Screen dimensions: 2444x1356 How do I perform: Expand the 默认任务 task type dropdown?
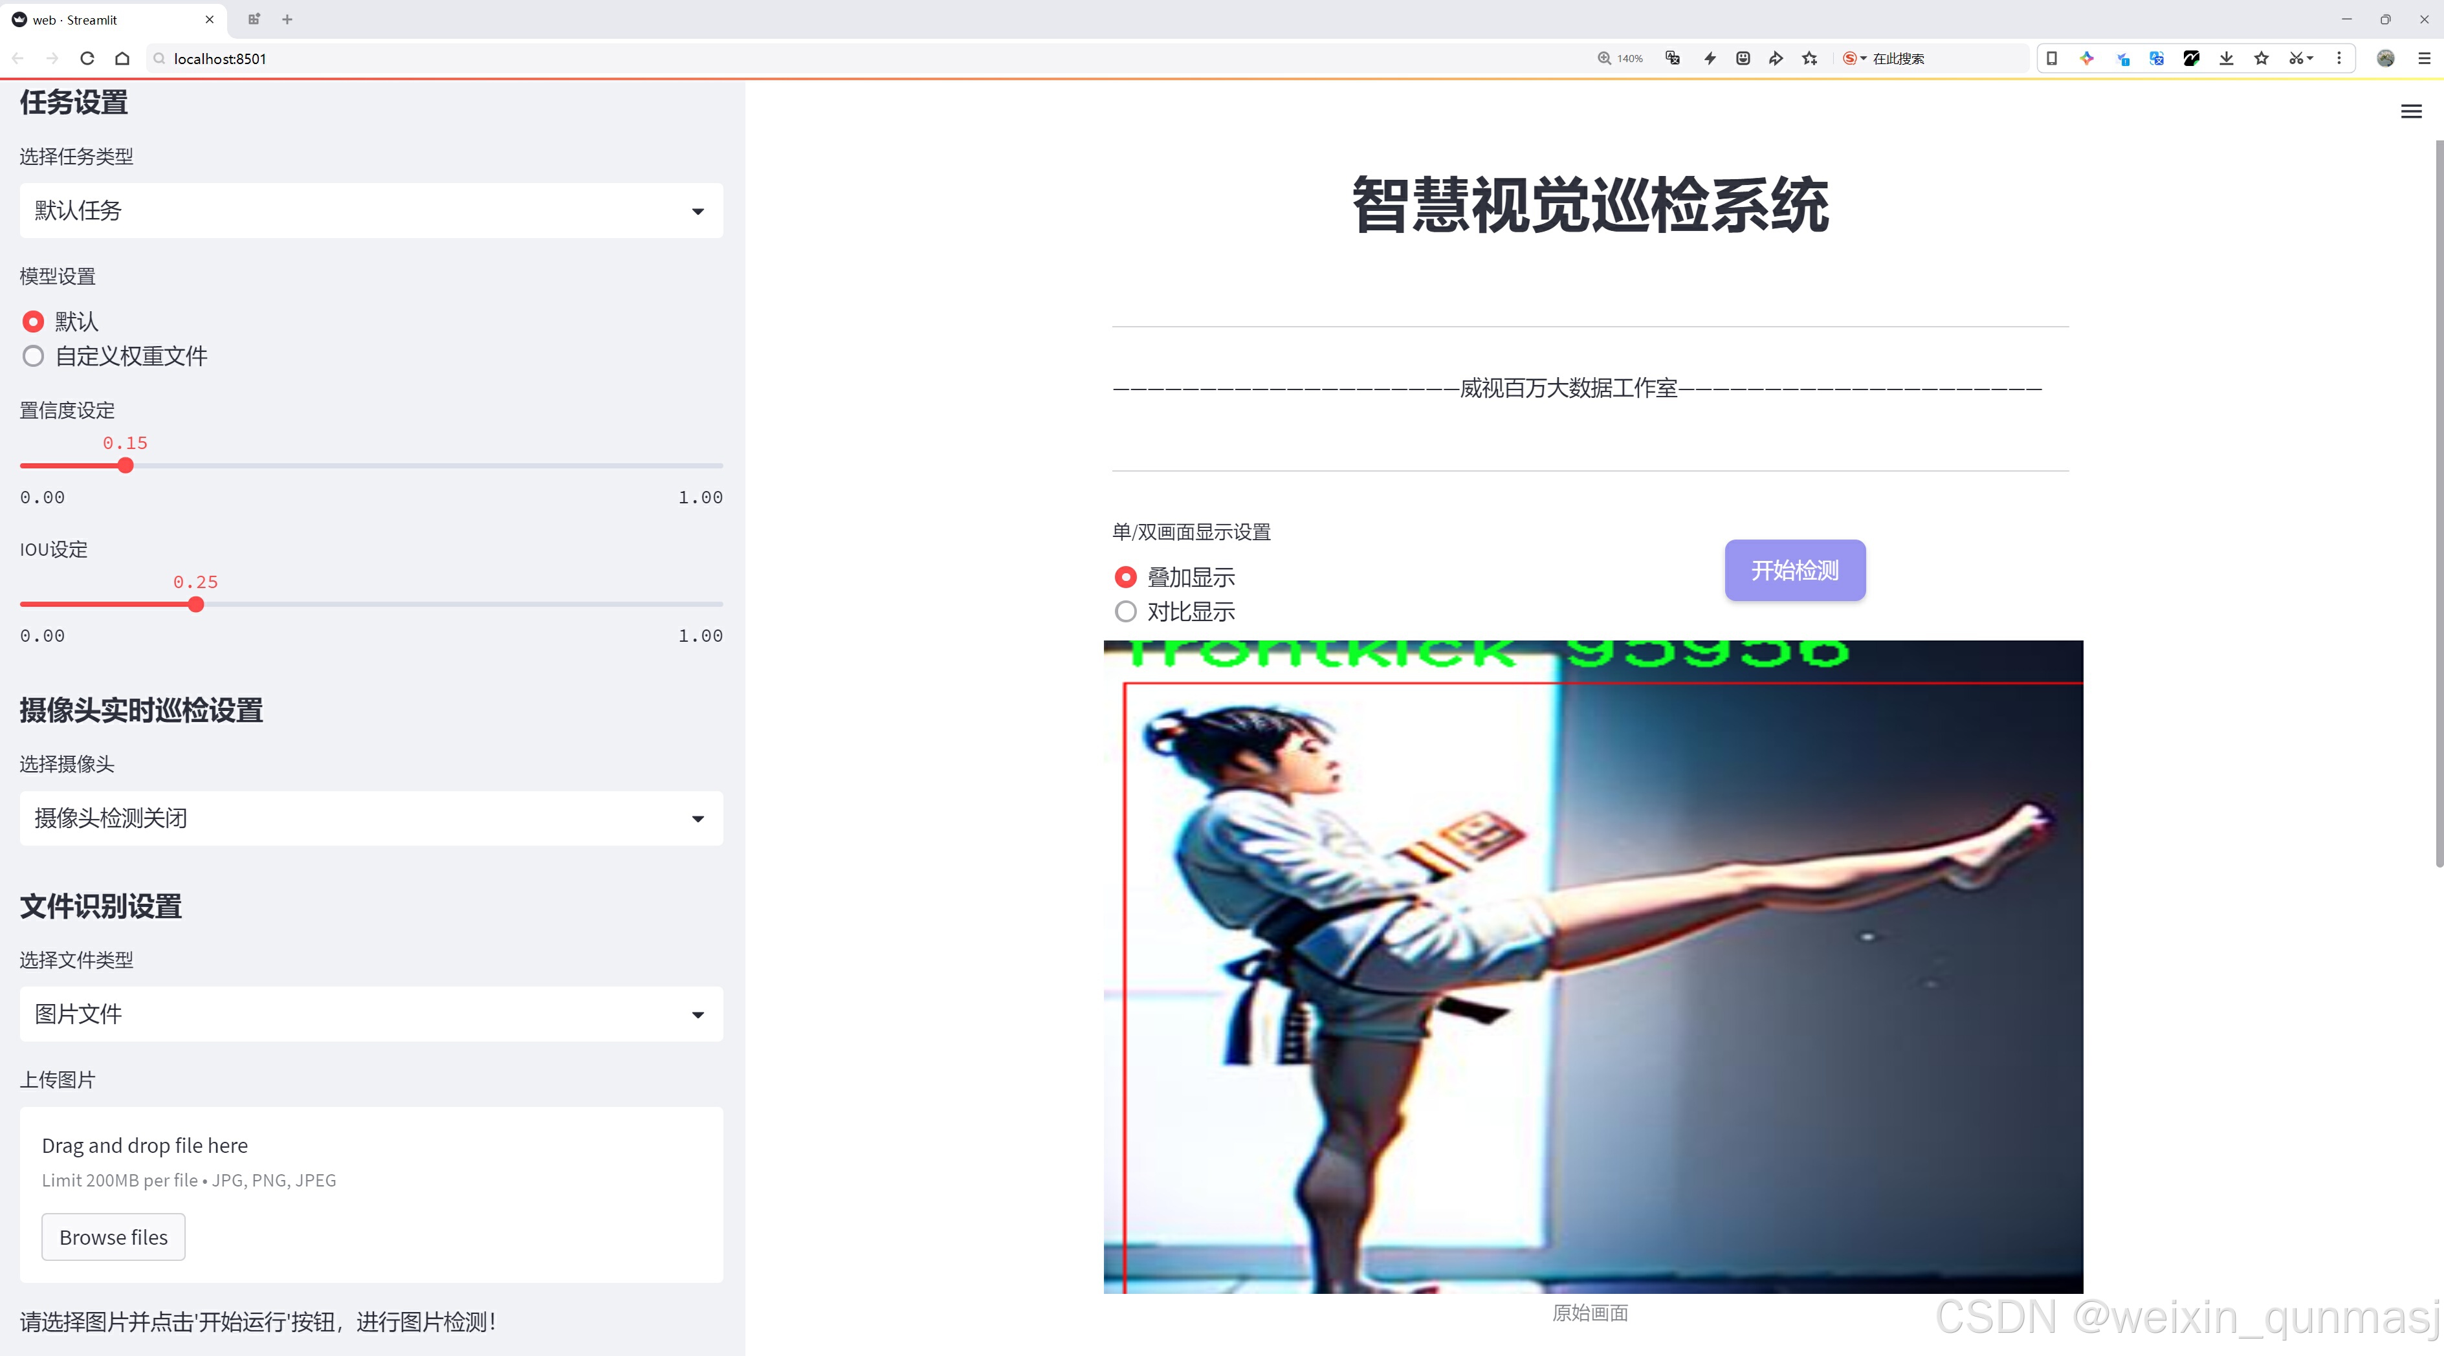371,210
